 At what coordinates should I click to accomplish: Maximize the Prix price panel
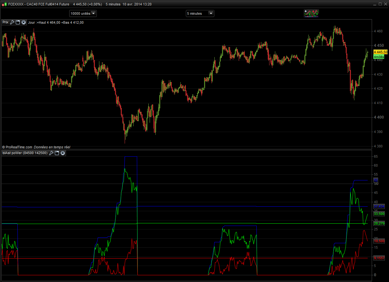pos(18,22)
